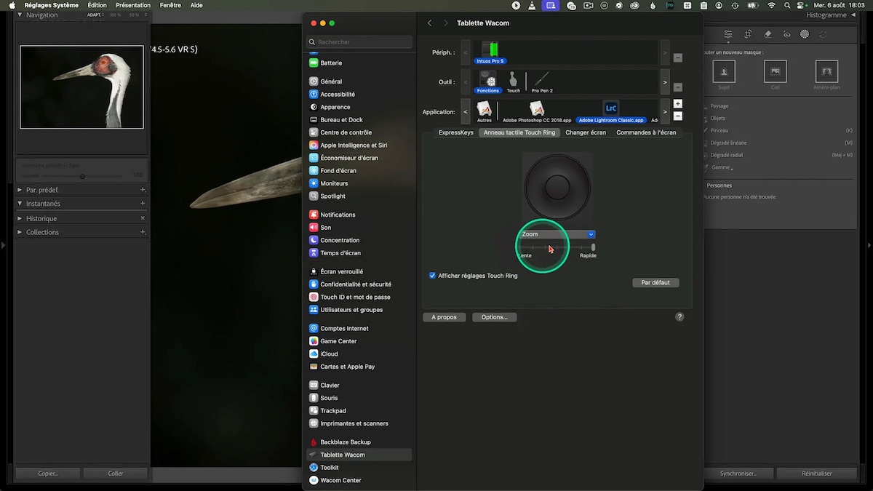The width and height of the screenshot is (873, 491).
Task: Open Spotlight search in menu bar
Action: coord(788,5)
